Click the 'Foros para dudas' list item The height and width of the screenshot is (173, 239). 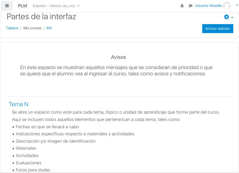pyautogui.click(x=33, y=170)
